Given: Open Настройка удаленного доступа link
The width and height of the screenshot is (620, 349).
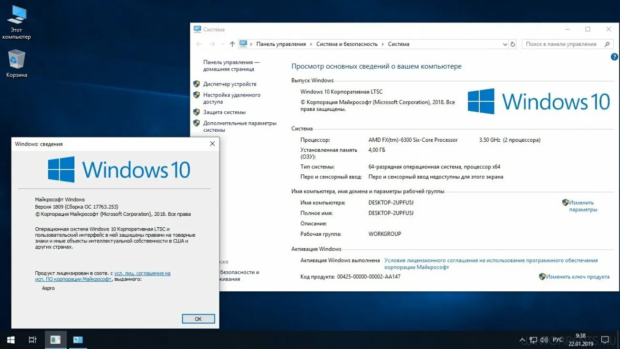Looking at the screenshot, I should 232,98.
